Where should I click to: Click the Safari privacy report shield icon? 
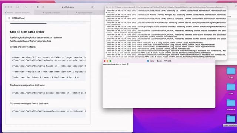38,7
